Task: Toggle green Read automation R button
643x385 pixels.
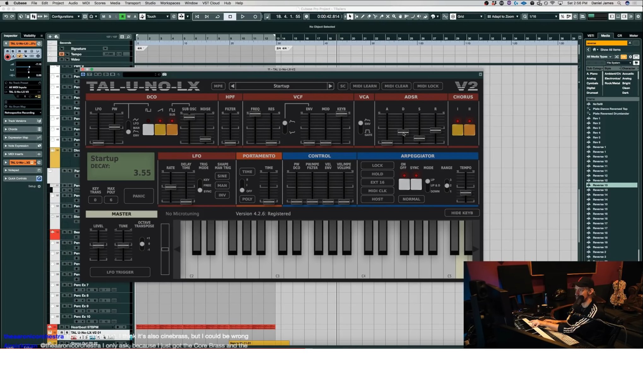Action: (122, 16)
